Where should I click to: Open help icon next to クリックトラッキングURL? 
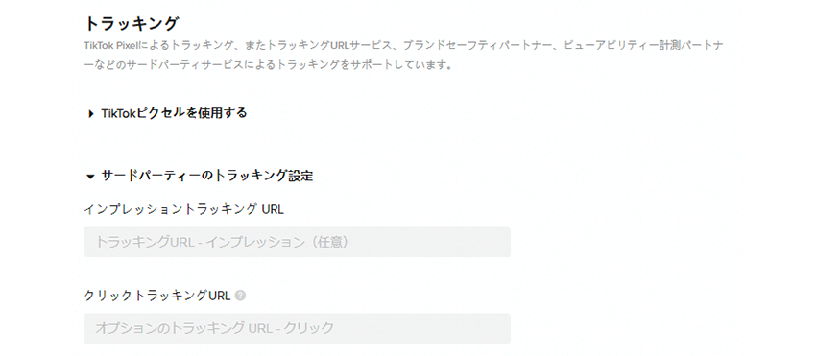click(x=240, y=296)
